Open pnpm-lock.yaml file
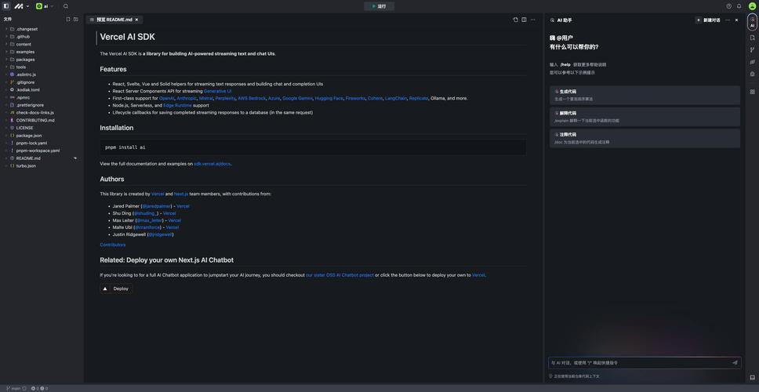 click(42, 143)
